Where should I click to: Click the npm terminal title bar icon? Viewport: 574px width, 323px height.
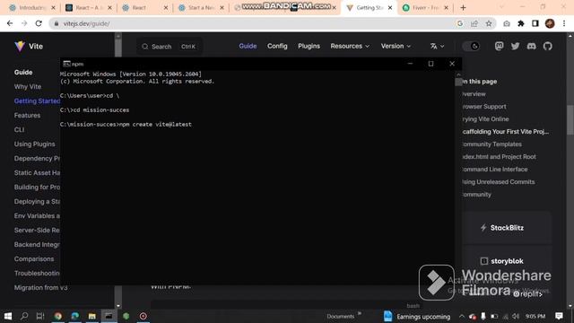[66, 64]
